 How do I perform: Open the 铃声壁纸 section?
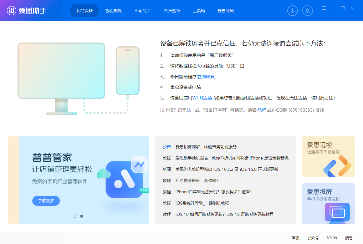(172, 10)
